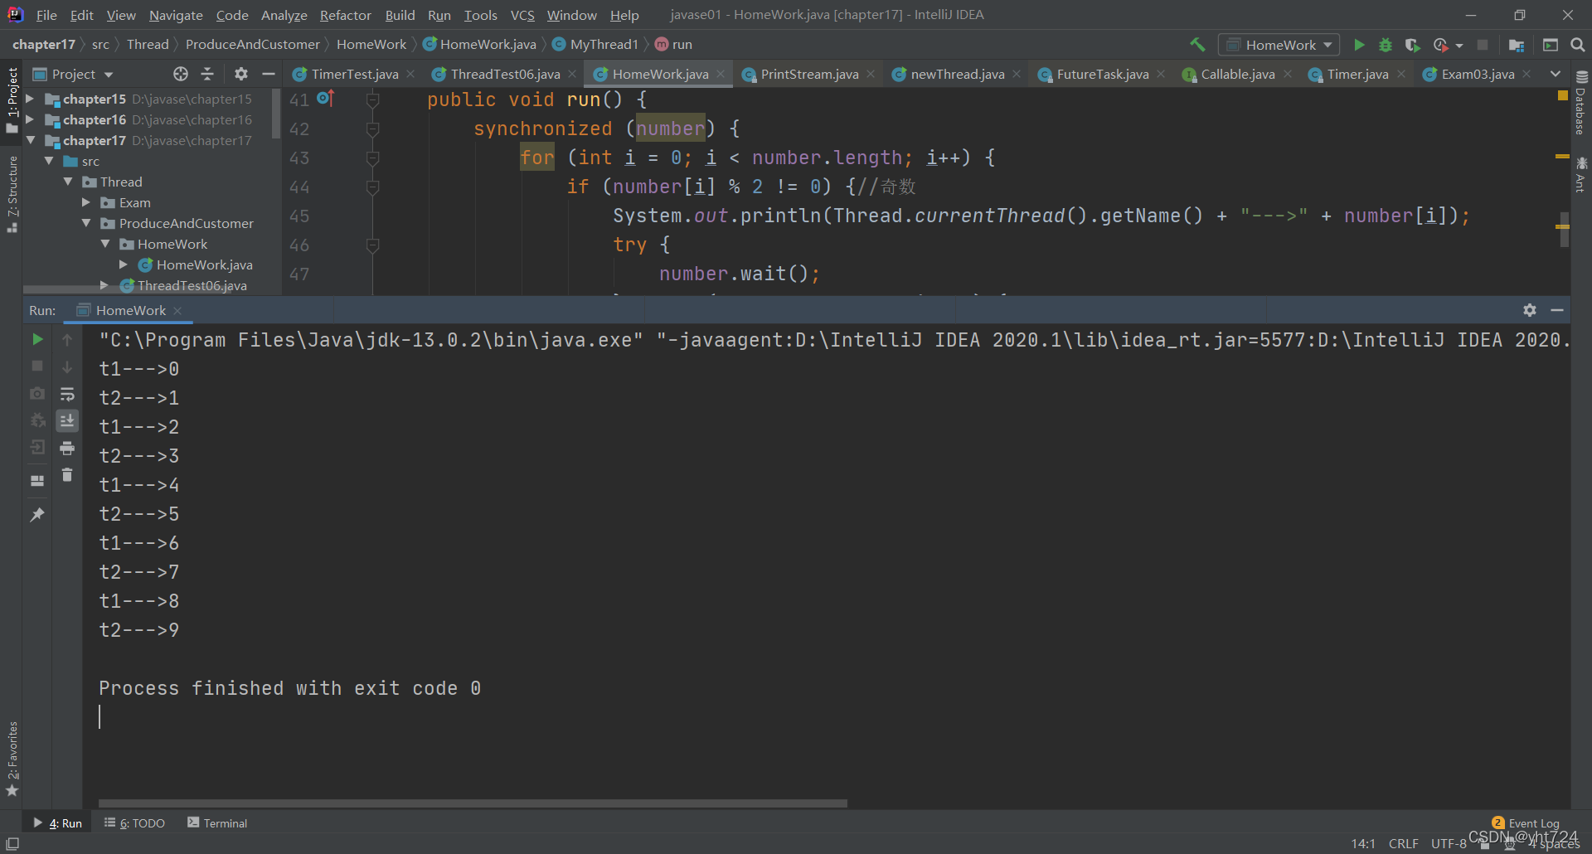Open the 4: Run tool window tab
Screen dimensions: 1592x854
[x=58, y=822]
